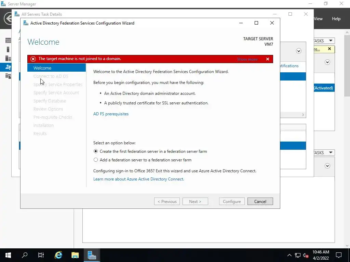This screenshot has width=350, height=262.
Task: Open Task View on the taskbar
Action: (41, 255)
